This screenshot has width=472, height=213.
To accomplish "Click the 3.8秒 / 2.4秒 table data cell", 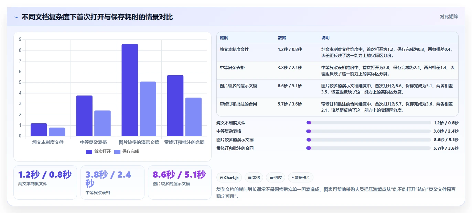I will click(x=290, y=68).
